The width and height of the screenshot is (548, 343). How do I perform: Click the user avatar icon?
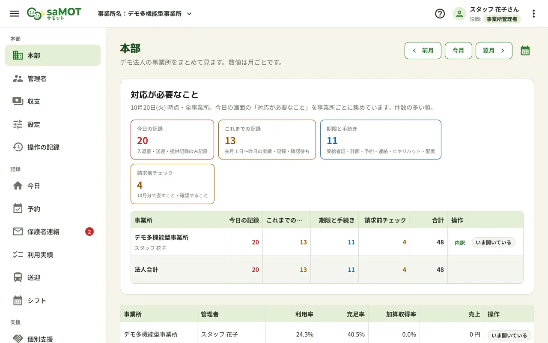pyautogui.click(x=459, y=14)
